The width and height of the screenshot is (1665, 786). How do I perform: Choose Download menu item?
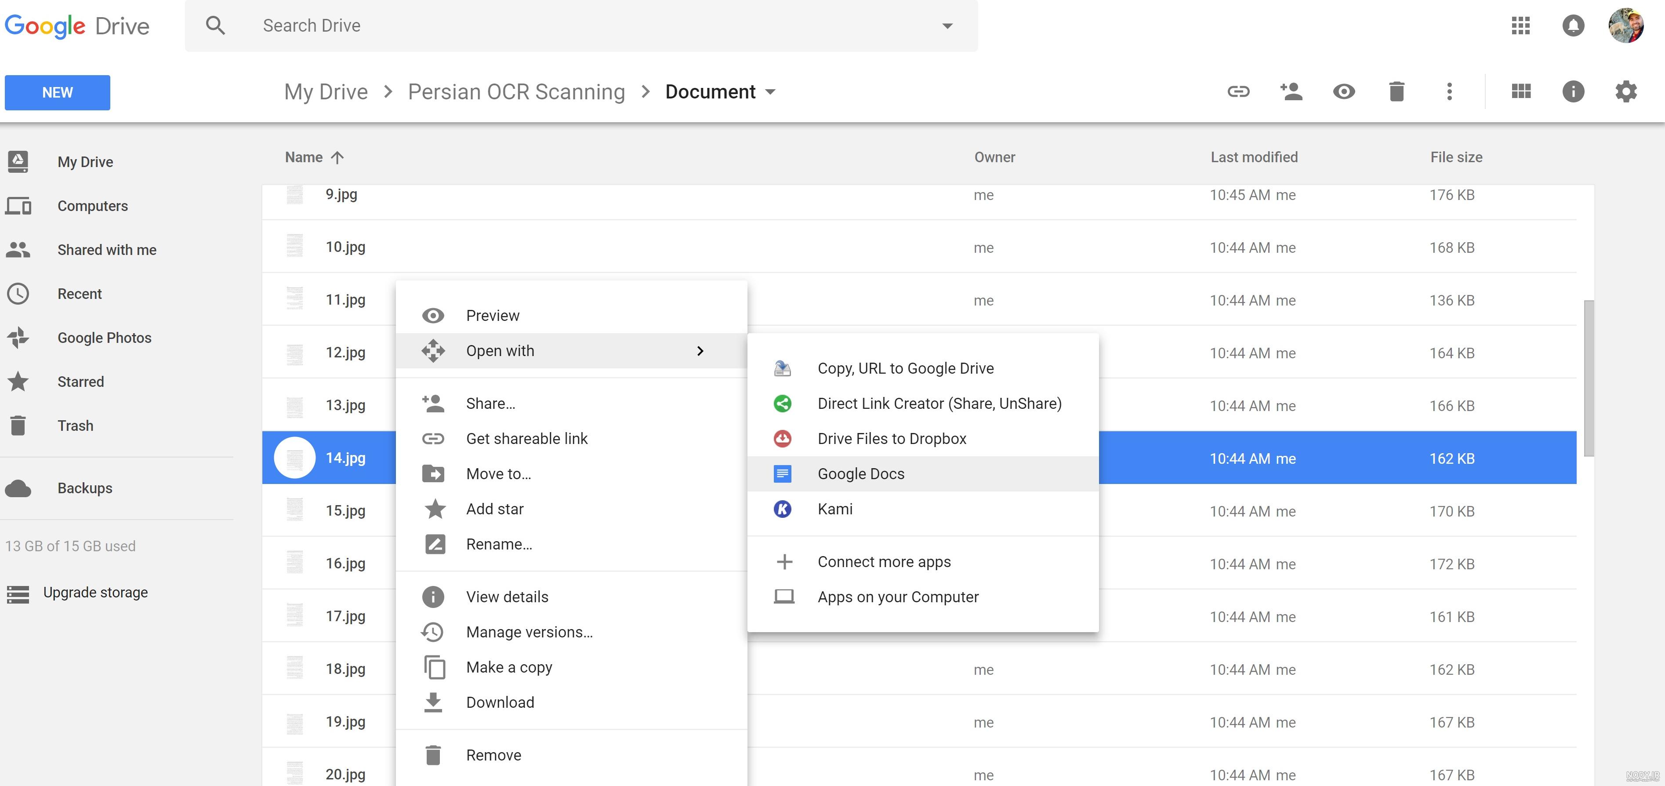point(571,702)
